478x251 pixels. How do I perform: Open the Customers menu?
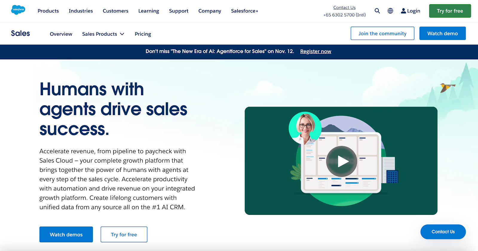[116, 11]
